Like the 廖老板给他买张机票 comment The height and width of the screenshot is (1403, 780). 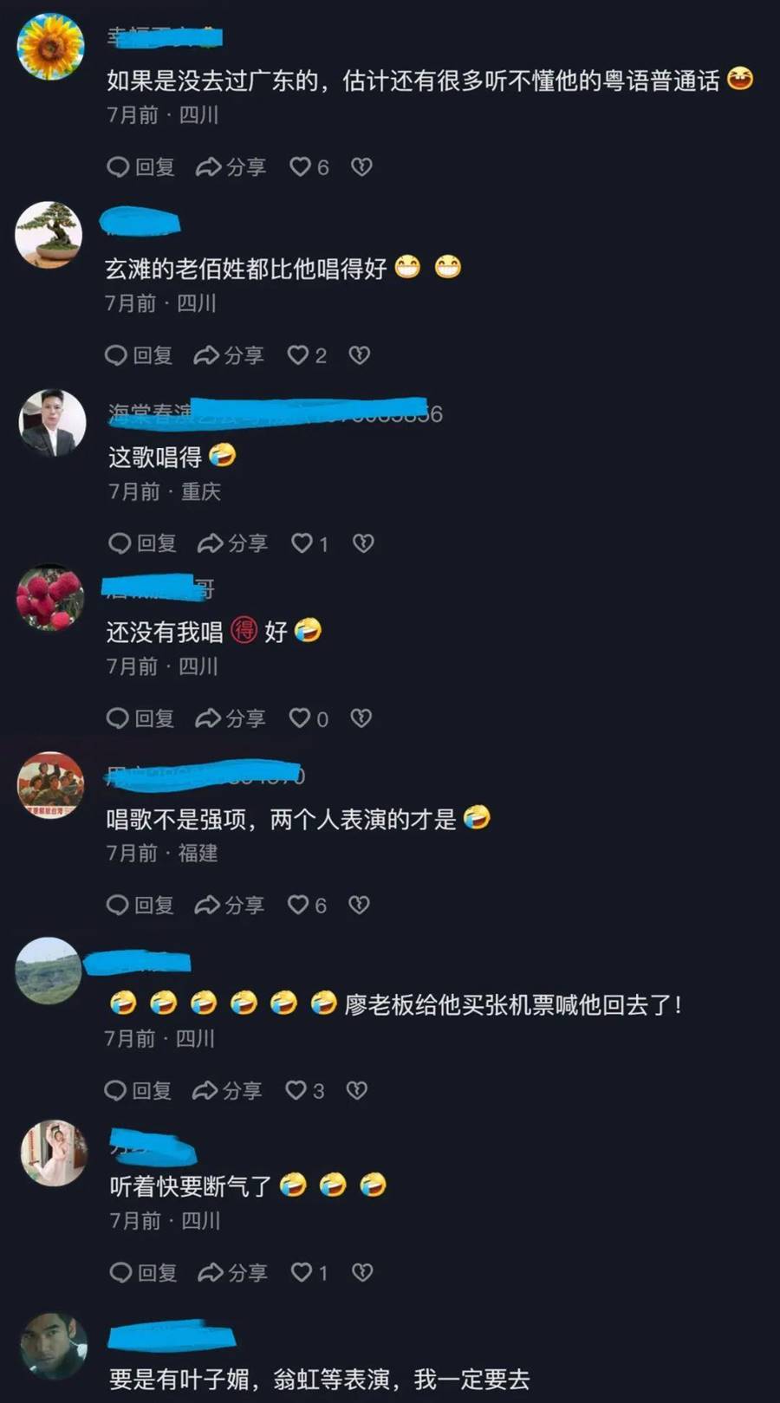click(305, 1090)
